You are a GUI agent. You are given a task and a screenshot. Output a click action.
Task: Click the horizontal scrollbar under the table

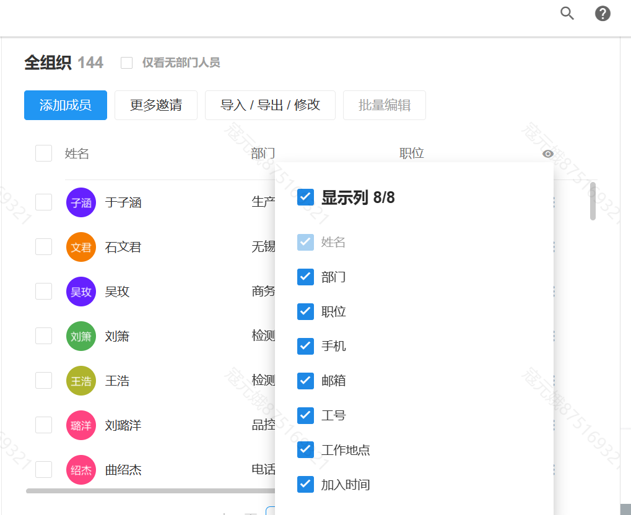click(149, 491)
